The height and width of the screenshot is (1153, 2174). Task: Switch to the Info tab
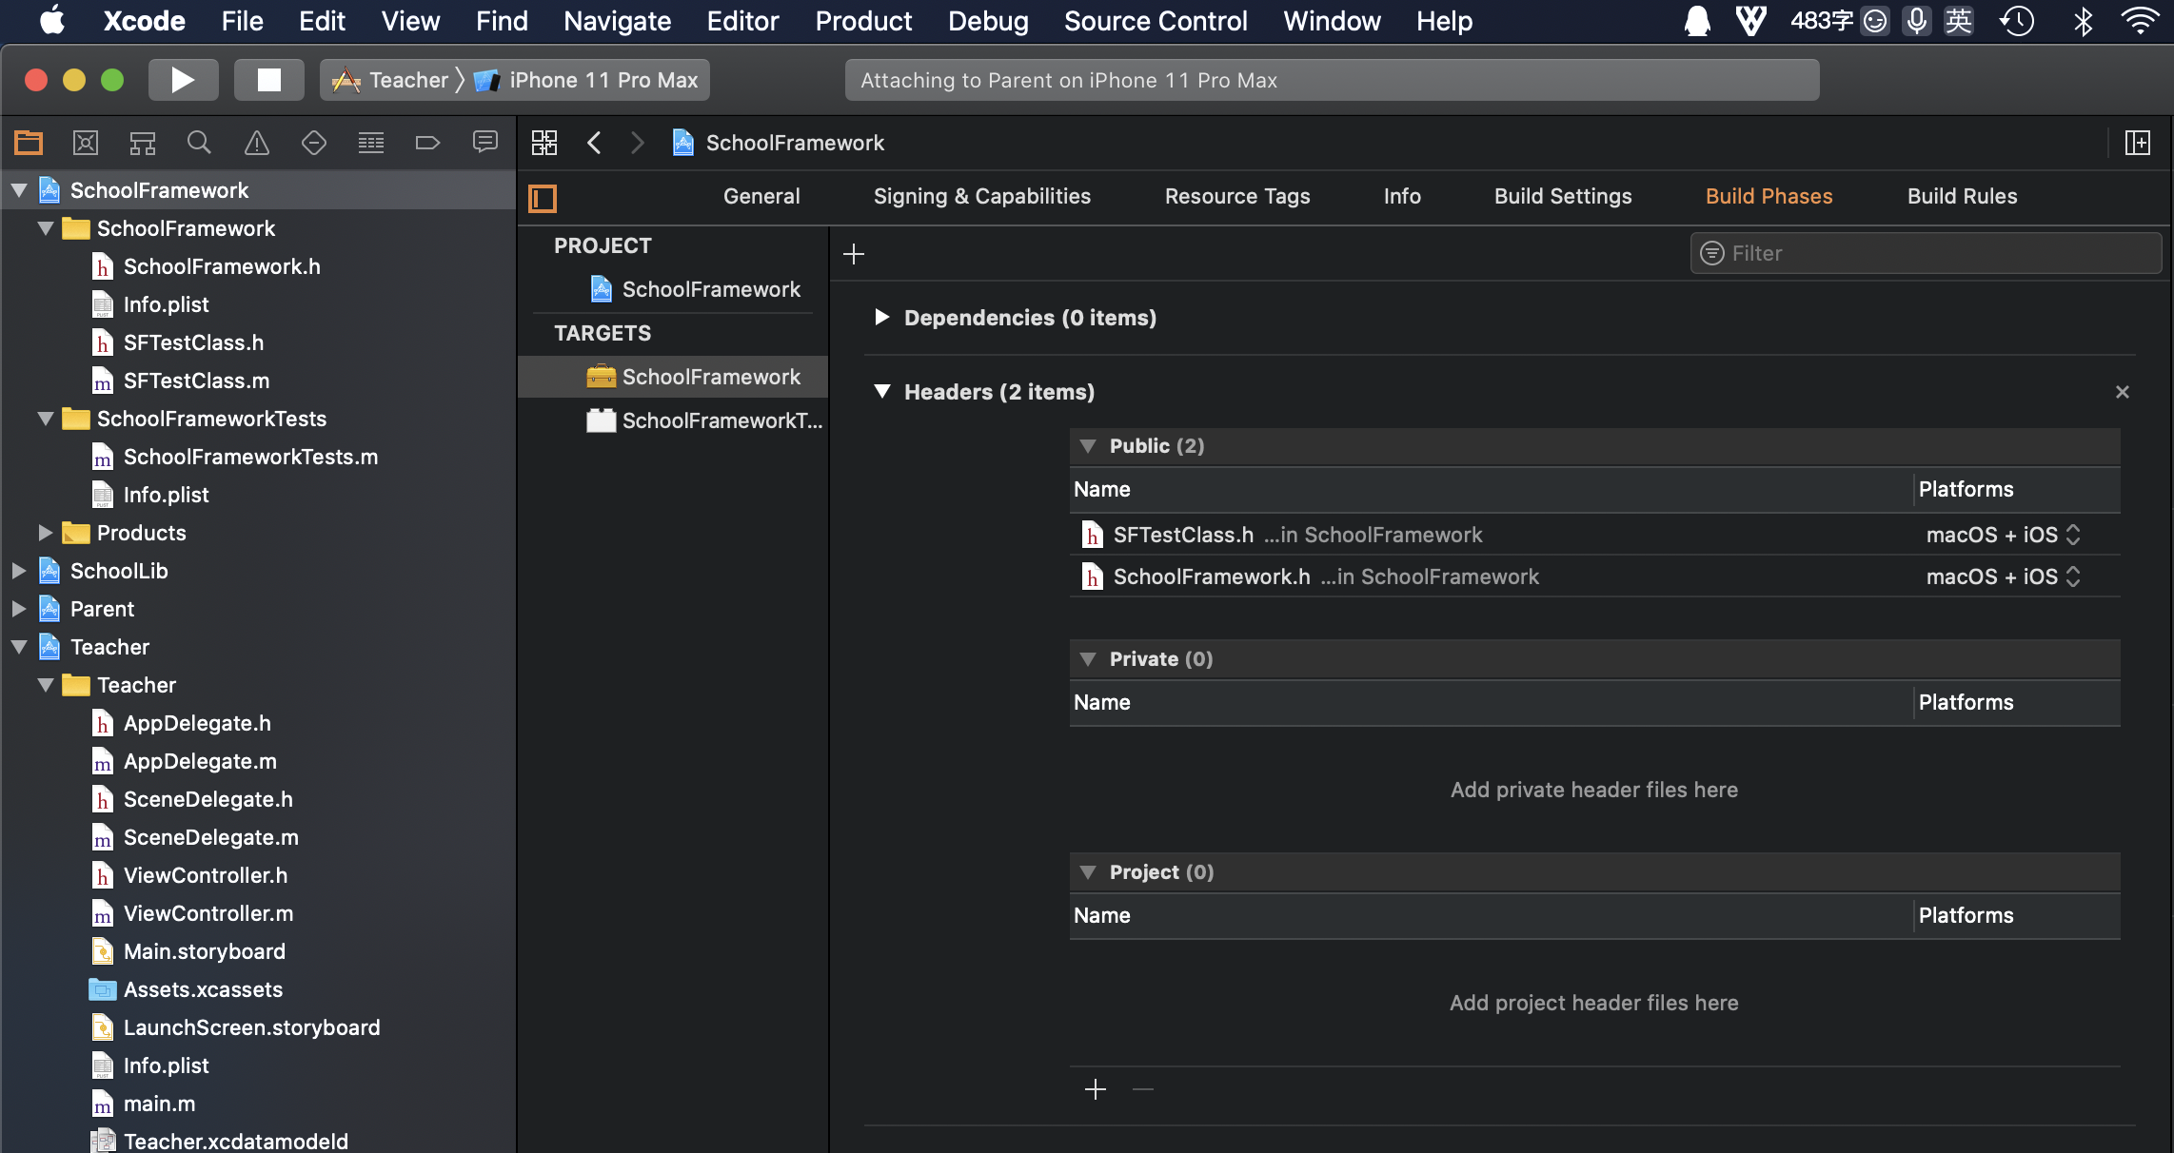pos(1402,196)
